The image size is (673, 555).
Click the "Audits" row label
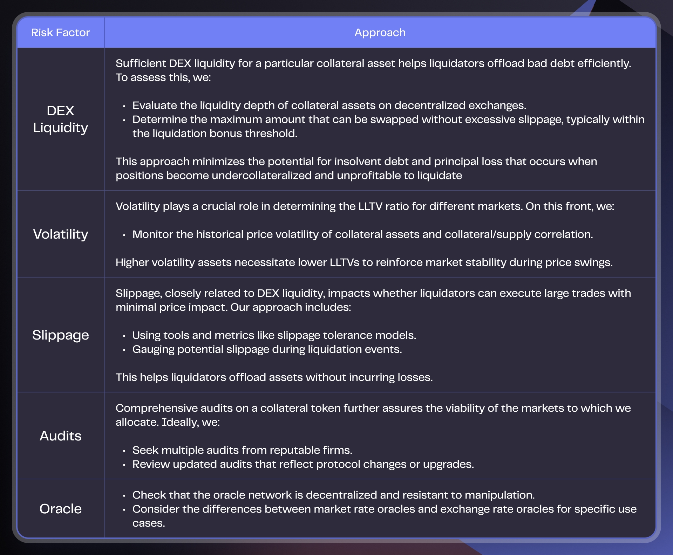(60, 436)
